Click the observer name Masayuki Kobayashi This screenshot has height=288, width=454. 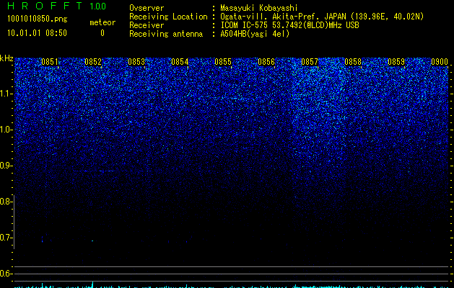coord(259,8)
